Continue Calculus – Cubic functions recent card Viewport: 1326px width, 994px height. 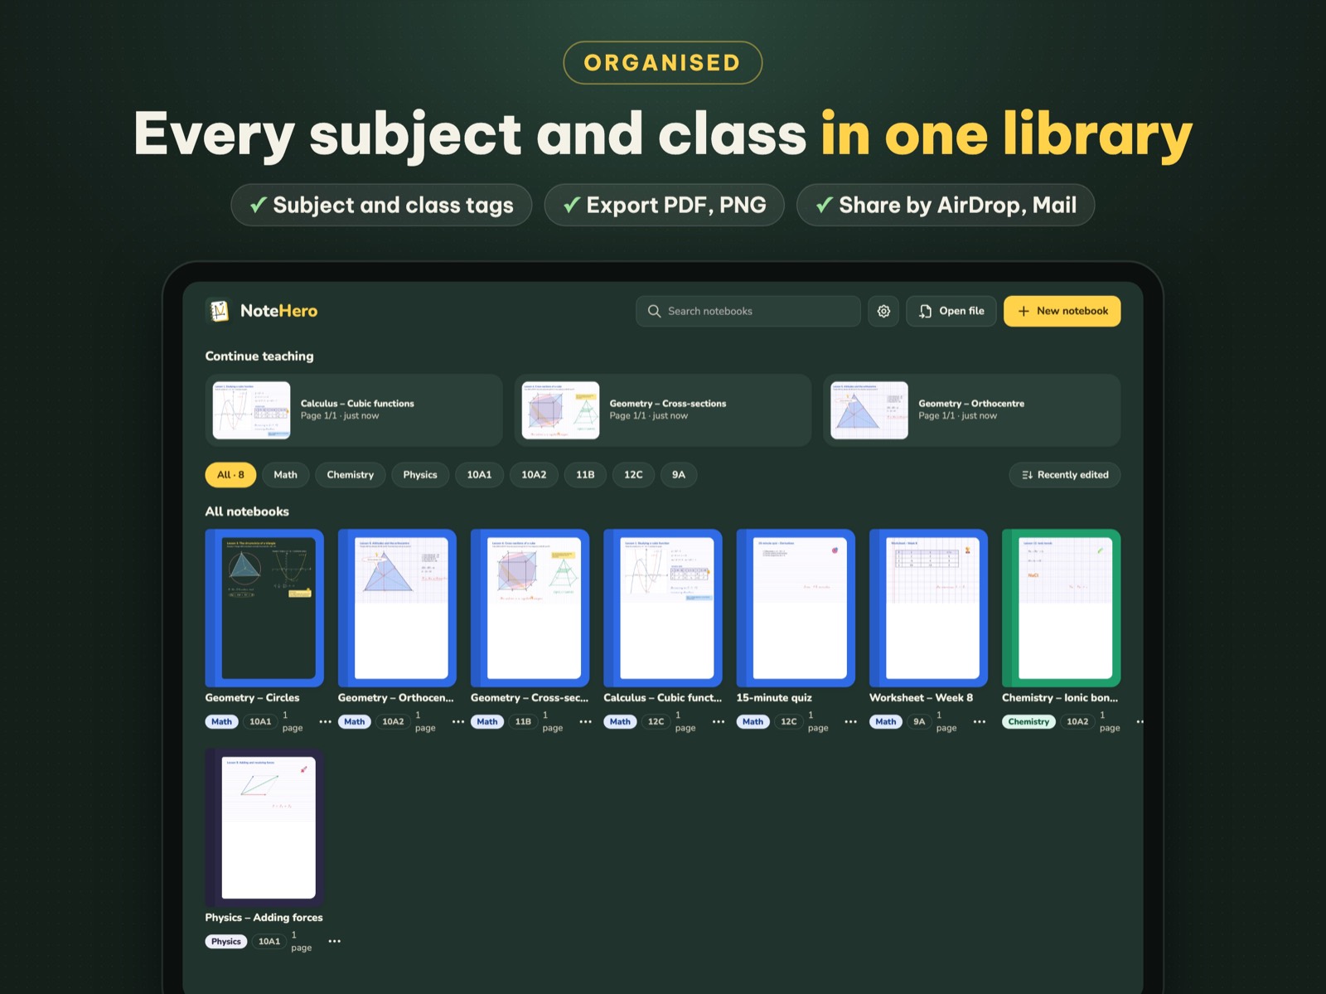pyautogui.click(x=354, y=410)
